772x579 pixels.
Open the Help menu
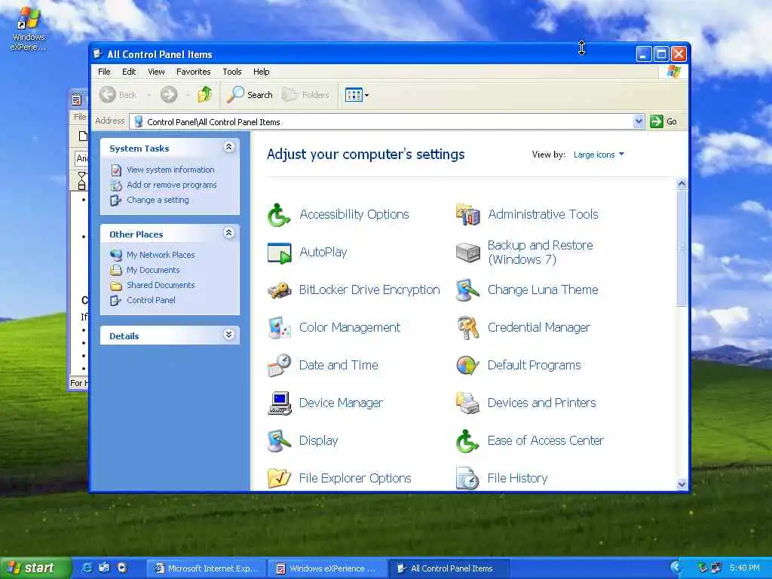point(262,72)
